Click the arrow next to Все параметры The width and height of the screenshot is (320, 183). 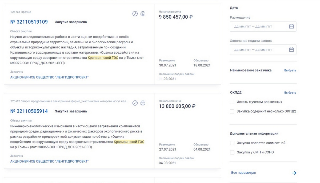point(294,173)
